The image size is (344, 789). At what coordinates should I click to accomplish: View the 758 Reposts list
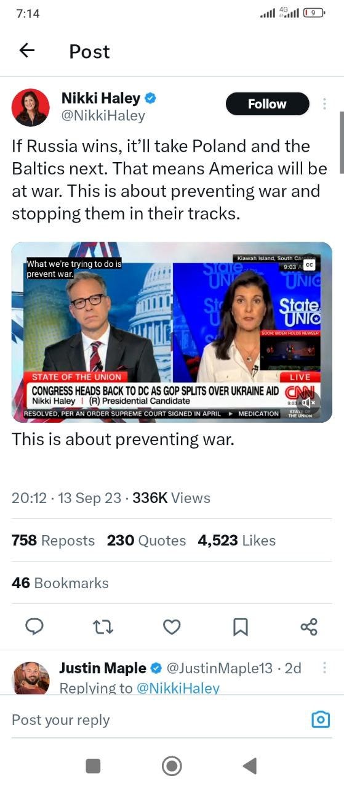click(53, 541)
